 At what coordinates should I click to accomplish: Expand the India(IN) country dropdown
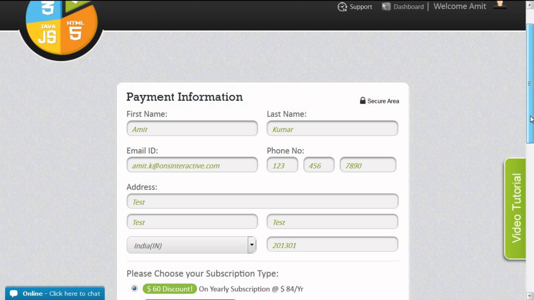pos(191,245)
